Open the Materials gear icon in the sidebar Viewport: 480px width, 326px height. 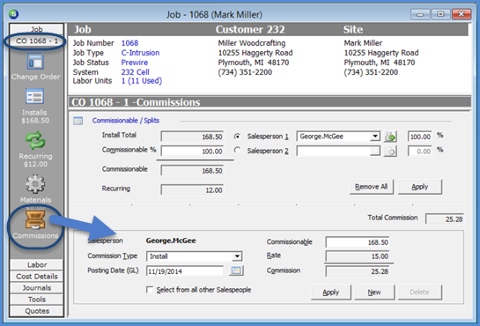(x=35, y=184)
